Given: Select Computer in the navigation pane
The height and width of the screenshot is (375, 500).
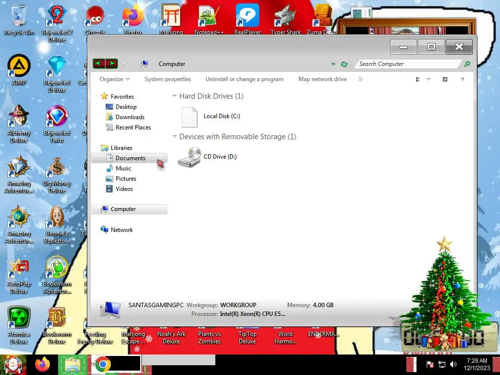Looking at the screenshot, I should [x=129, y=209].
